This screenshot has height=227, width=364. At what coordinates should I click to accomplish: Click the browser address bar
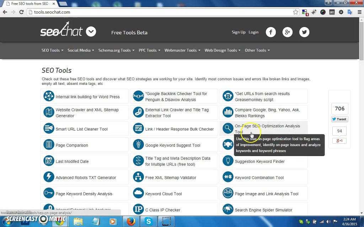160,12
